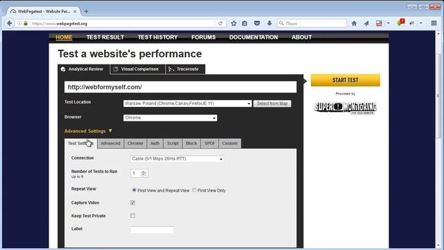Screen dimensions: 444x250
Task: Reload the page with the refresh icon
Action: pyautogui.click(x=221, y=24)
